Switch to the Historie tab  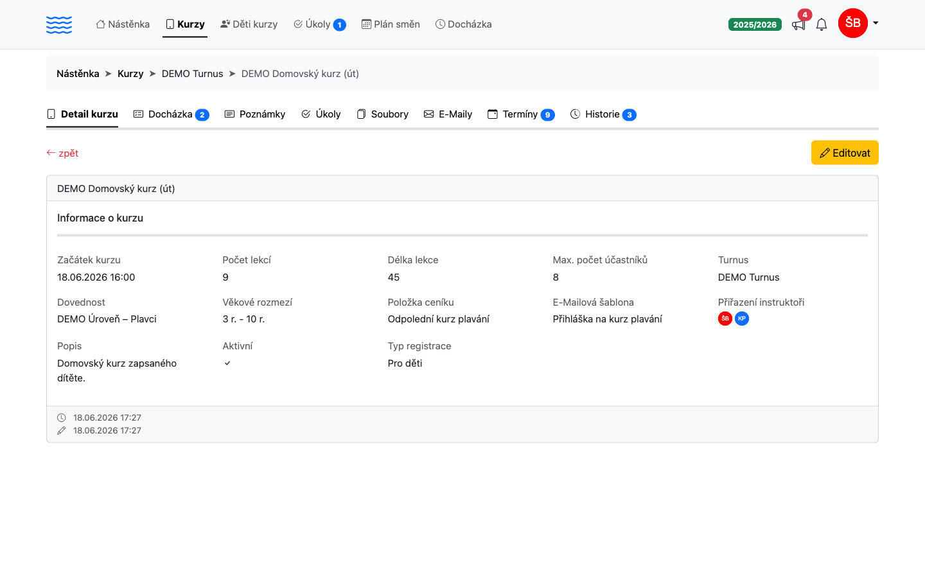tap(603, 114)
